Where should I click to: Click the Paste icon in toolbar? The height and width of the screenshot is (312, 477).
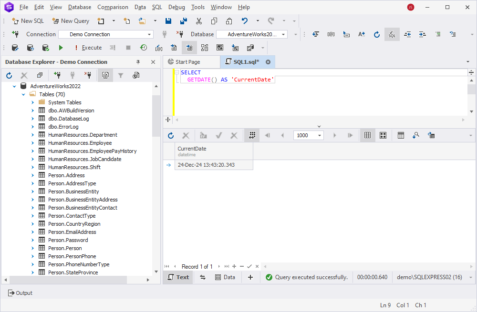[229, 20]
